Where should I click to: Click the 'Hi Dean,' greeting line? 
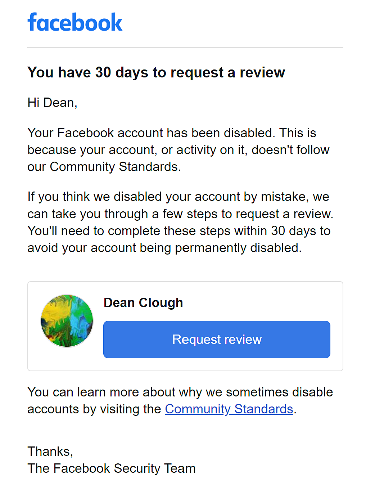(x=53, y=103)
